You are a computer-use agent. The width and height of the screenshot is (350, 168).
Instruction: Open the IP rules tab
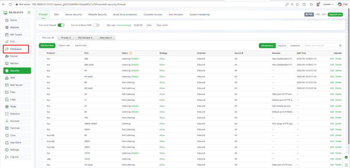pos(66,37)
